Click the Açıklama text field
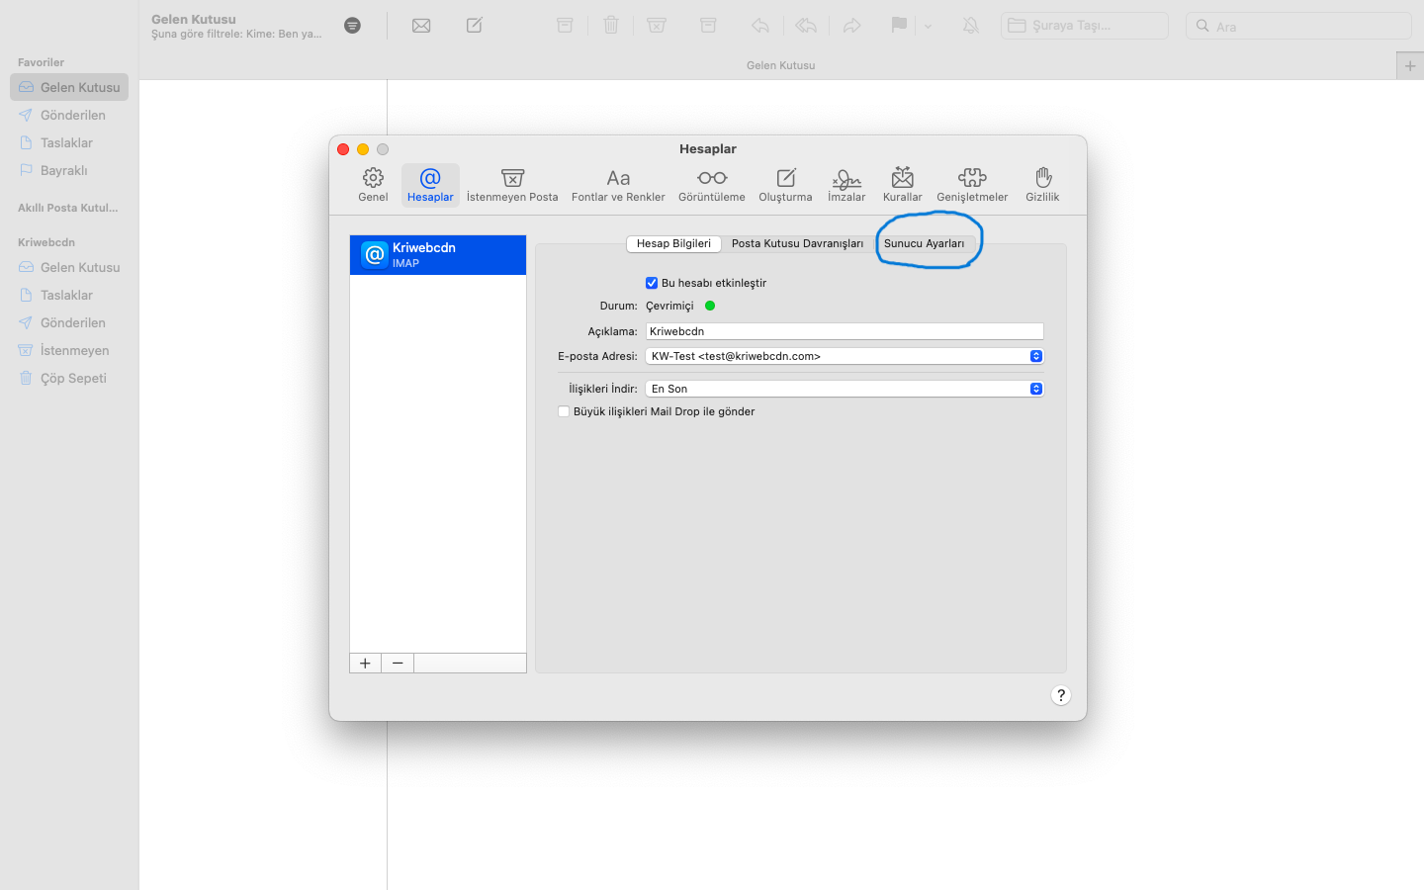Viewport: 1424px width, 890px height. [844, 331]
